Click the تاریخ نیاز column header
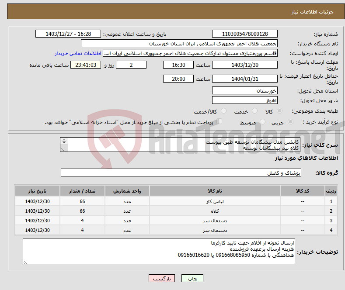The width and height of the screenshot is (345, 290). click(37, 191)
